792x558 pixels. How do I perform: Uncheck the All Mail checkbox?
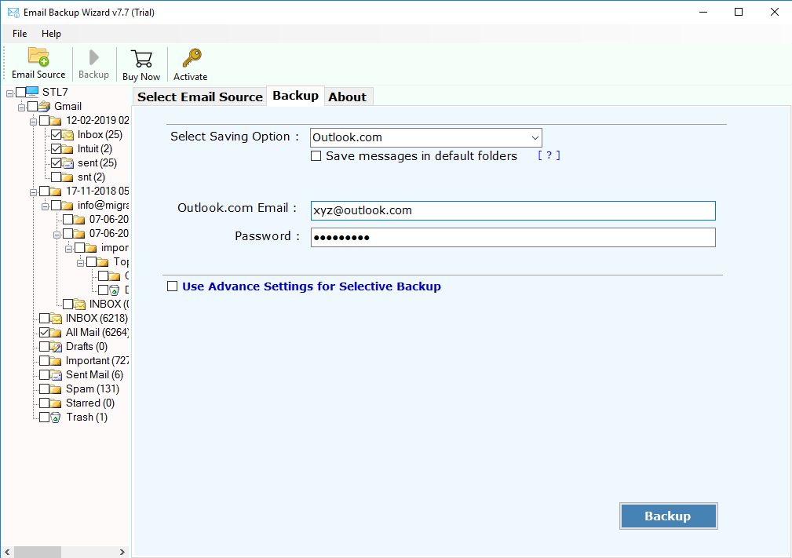click(45, 333)
